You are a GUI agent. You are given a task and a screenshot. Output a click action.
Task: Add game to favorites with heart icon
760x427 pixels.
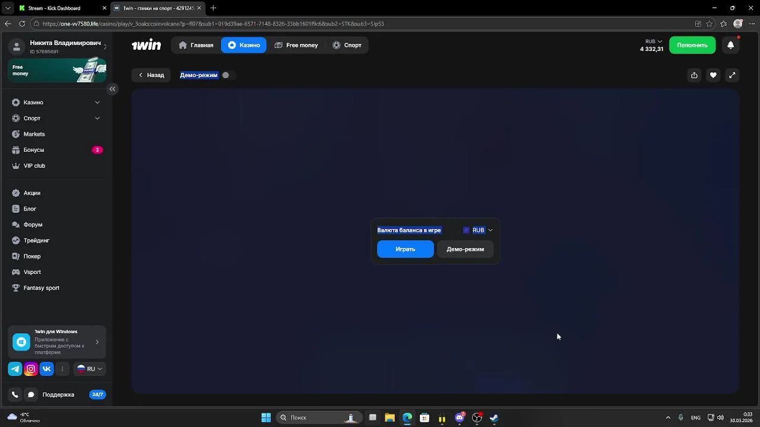713,75
